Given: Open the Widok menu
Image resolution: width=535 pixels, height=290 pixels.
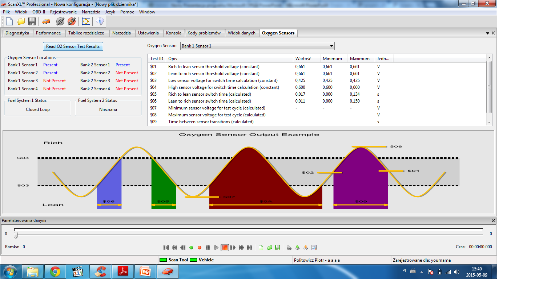Looking at the screenshot, I should click(x=21, y=12).
